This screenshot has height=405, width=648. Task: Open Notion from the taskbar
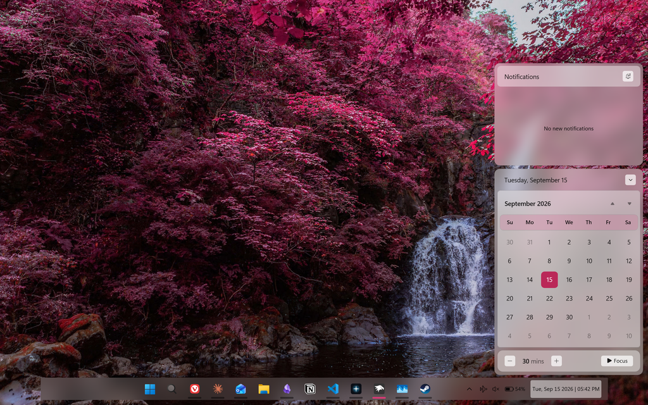[309, 389]
